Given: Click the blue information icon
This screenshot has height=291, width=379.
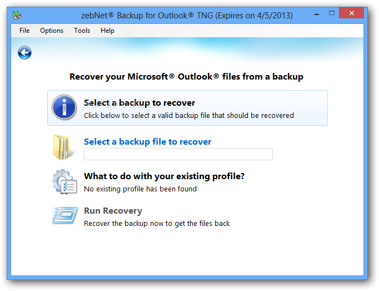Looking at the screenshot, I should pos(64,107).
